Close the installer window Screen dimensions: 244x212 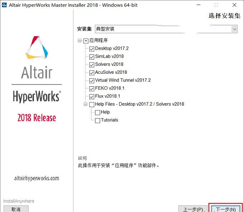[234, 5]
